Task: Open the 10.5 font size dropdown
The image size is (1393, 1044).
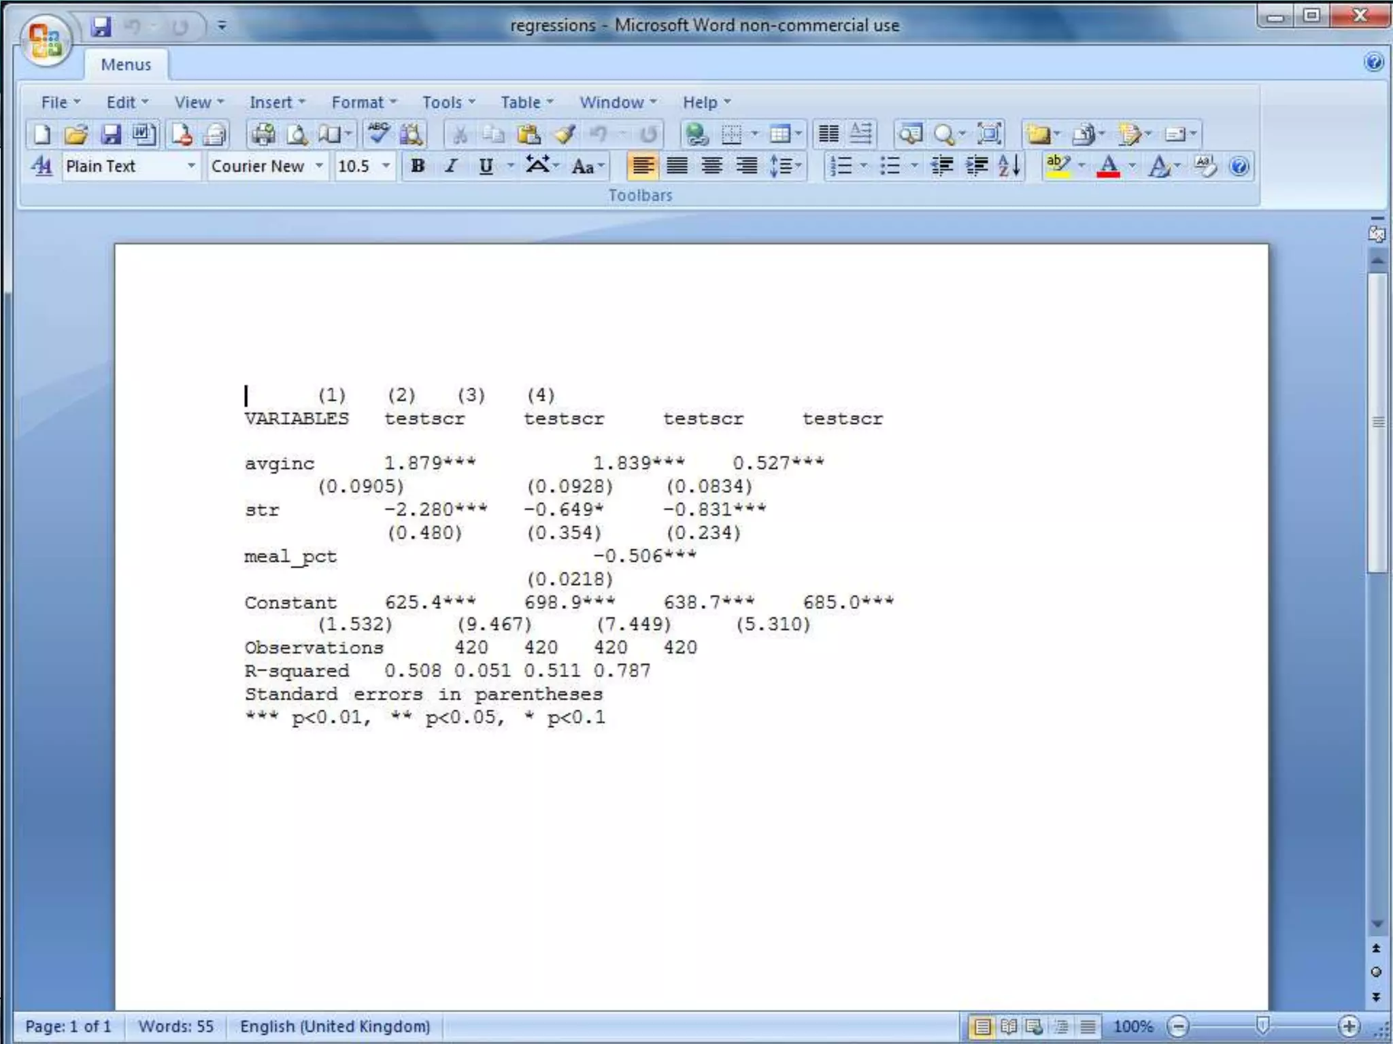Action: [386, 166]
